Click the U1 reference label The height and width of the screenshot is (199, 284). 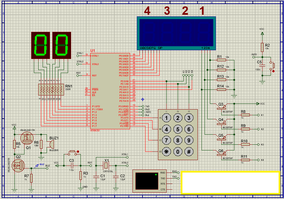tap(93, 51)
